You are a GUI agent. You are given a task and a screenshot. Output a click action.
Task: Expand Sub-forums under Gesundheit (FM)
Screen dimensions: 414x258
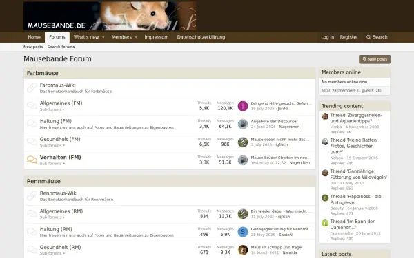52,145
